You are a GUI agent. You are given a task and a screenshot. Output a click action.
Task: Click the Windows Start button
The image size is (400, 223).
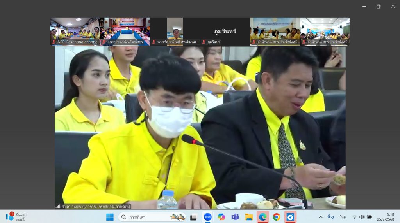pyautogui.click(x=110, y=217)
